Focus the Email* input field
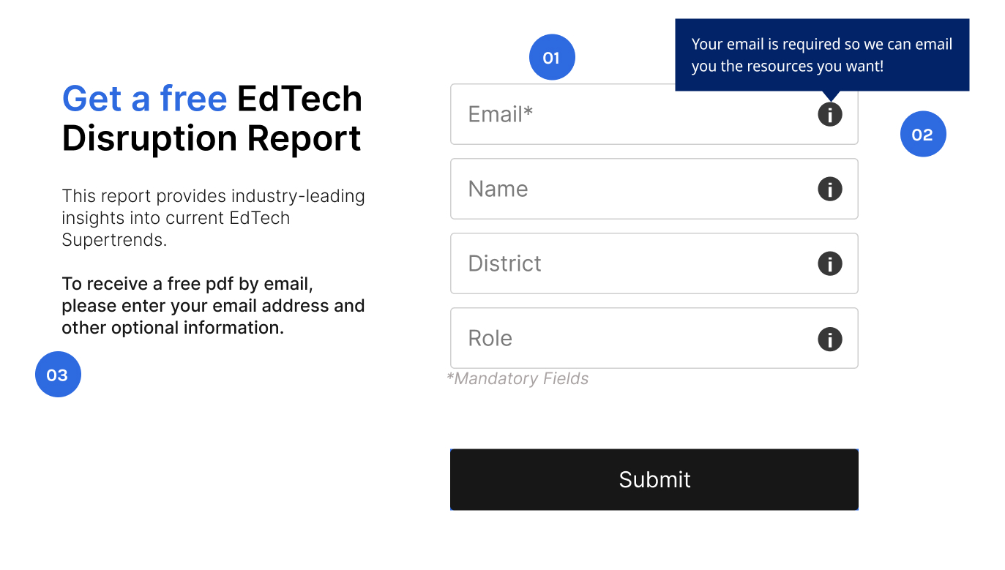1005x570 pixels. tap(654, 114)
